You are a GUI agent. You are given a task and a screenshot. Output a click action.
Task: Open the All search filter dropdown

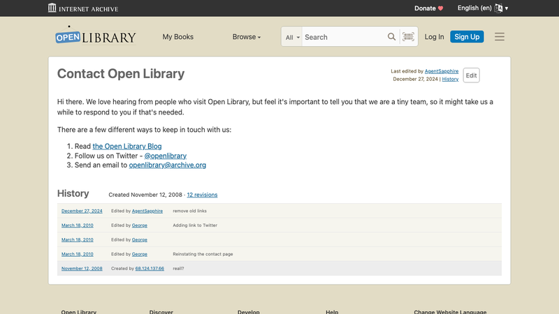pyautogui.click(x=292, y=37)
